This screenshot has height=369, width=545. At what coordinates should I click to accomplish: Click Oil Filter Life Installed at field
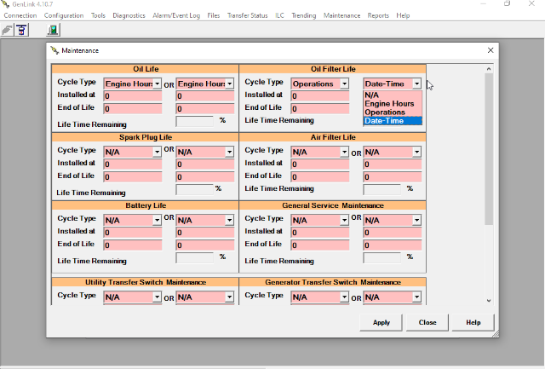coord(320,96)
